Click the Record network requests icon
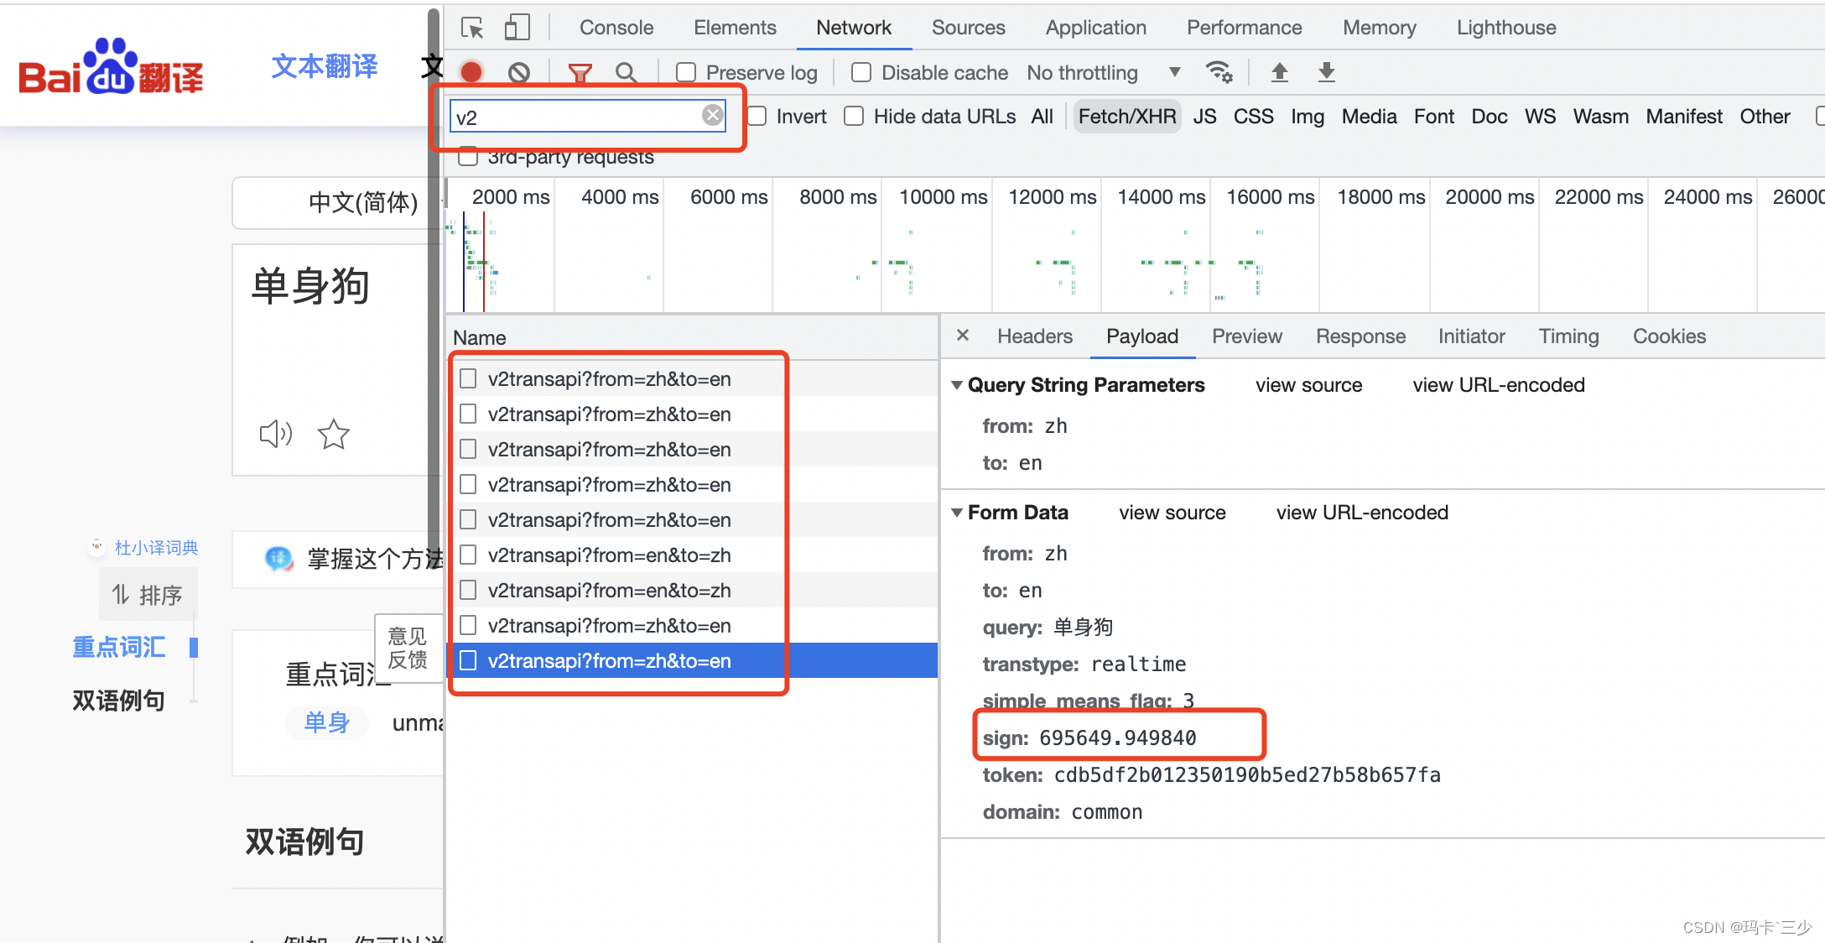This screenshot has width=1825, height=943. pos(470,72)
